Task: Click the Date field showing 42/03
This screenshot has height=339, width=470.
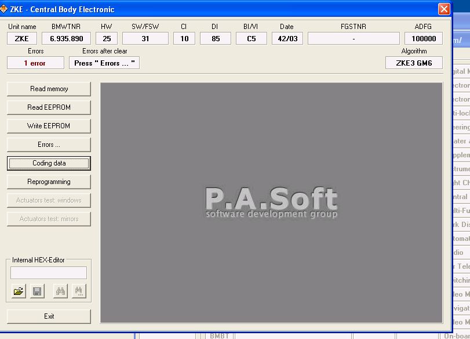Action: coord(287,38)
